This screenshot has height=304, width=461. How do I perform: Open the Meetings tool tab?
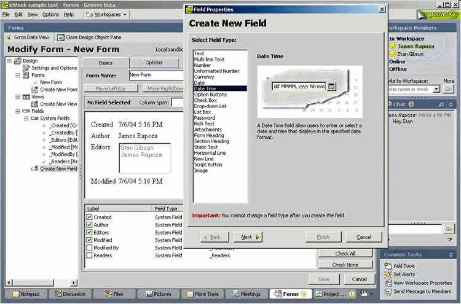click(x=246, y=294)
